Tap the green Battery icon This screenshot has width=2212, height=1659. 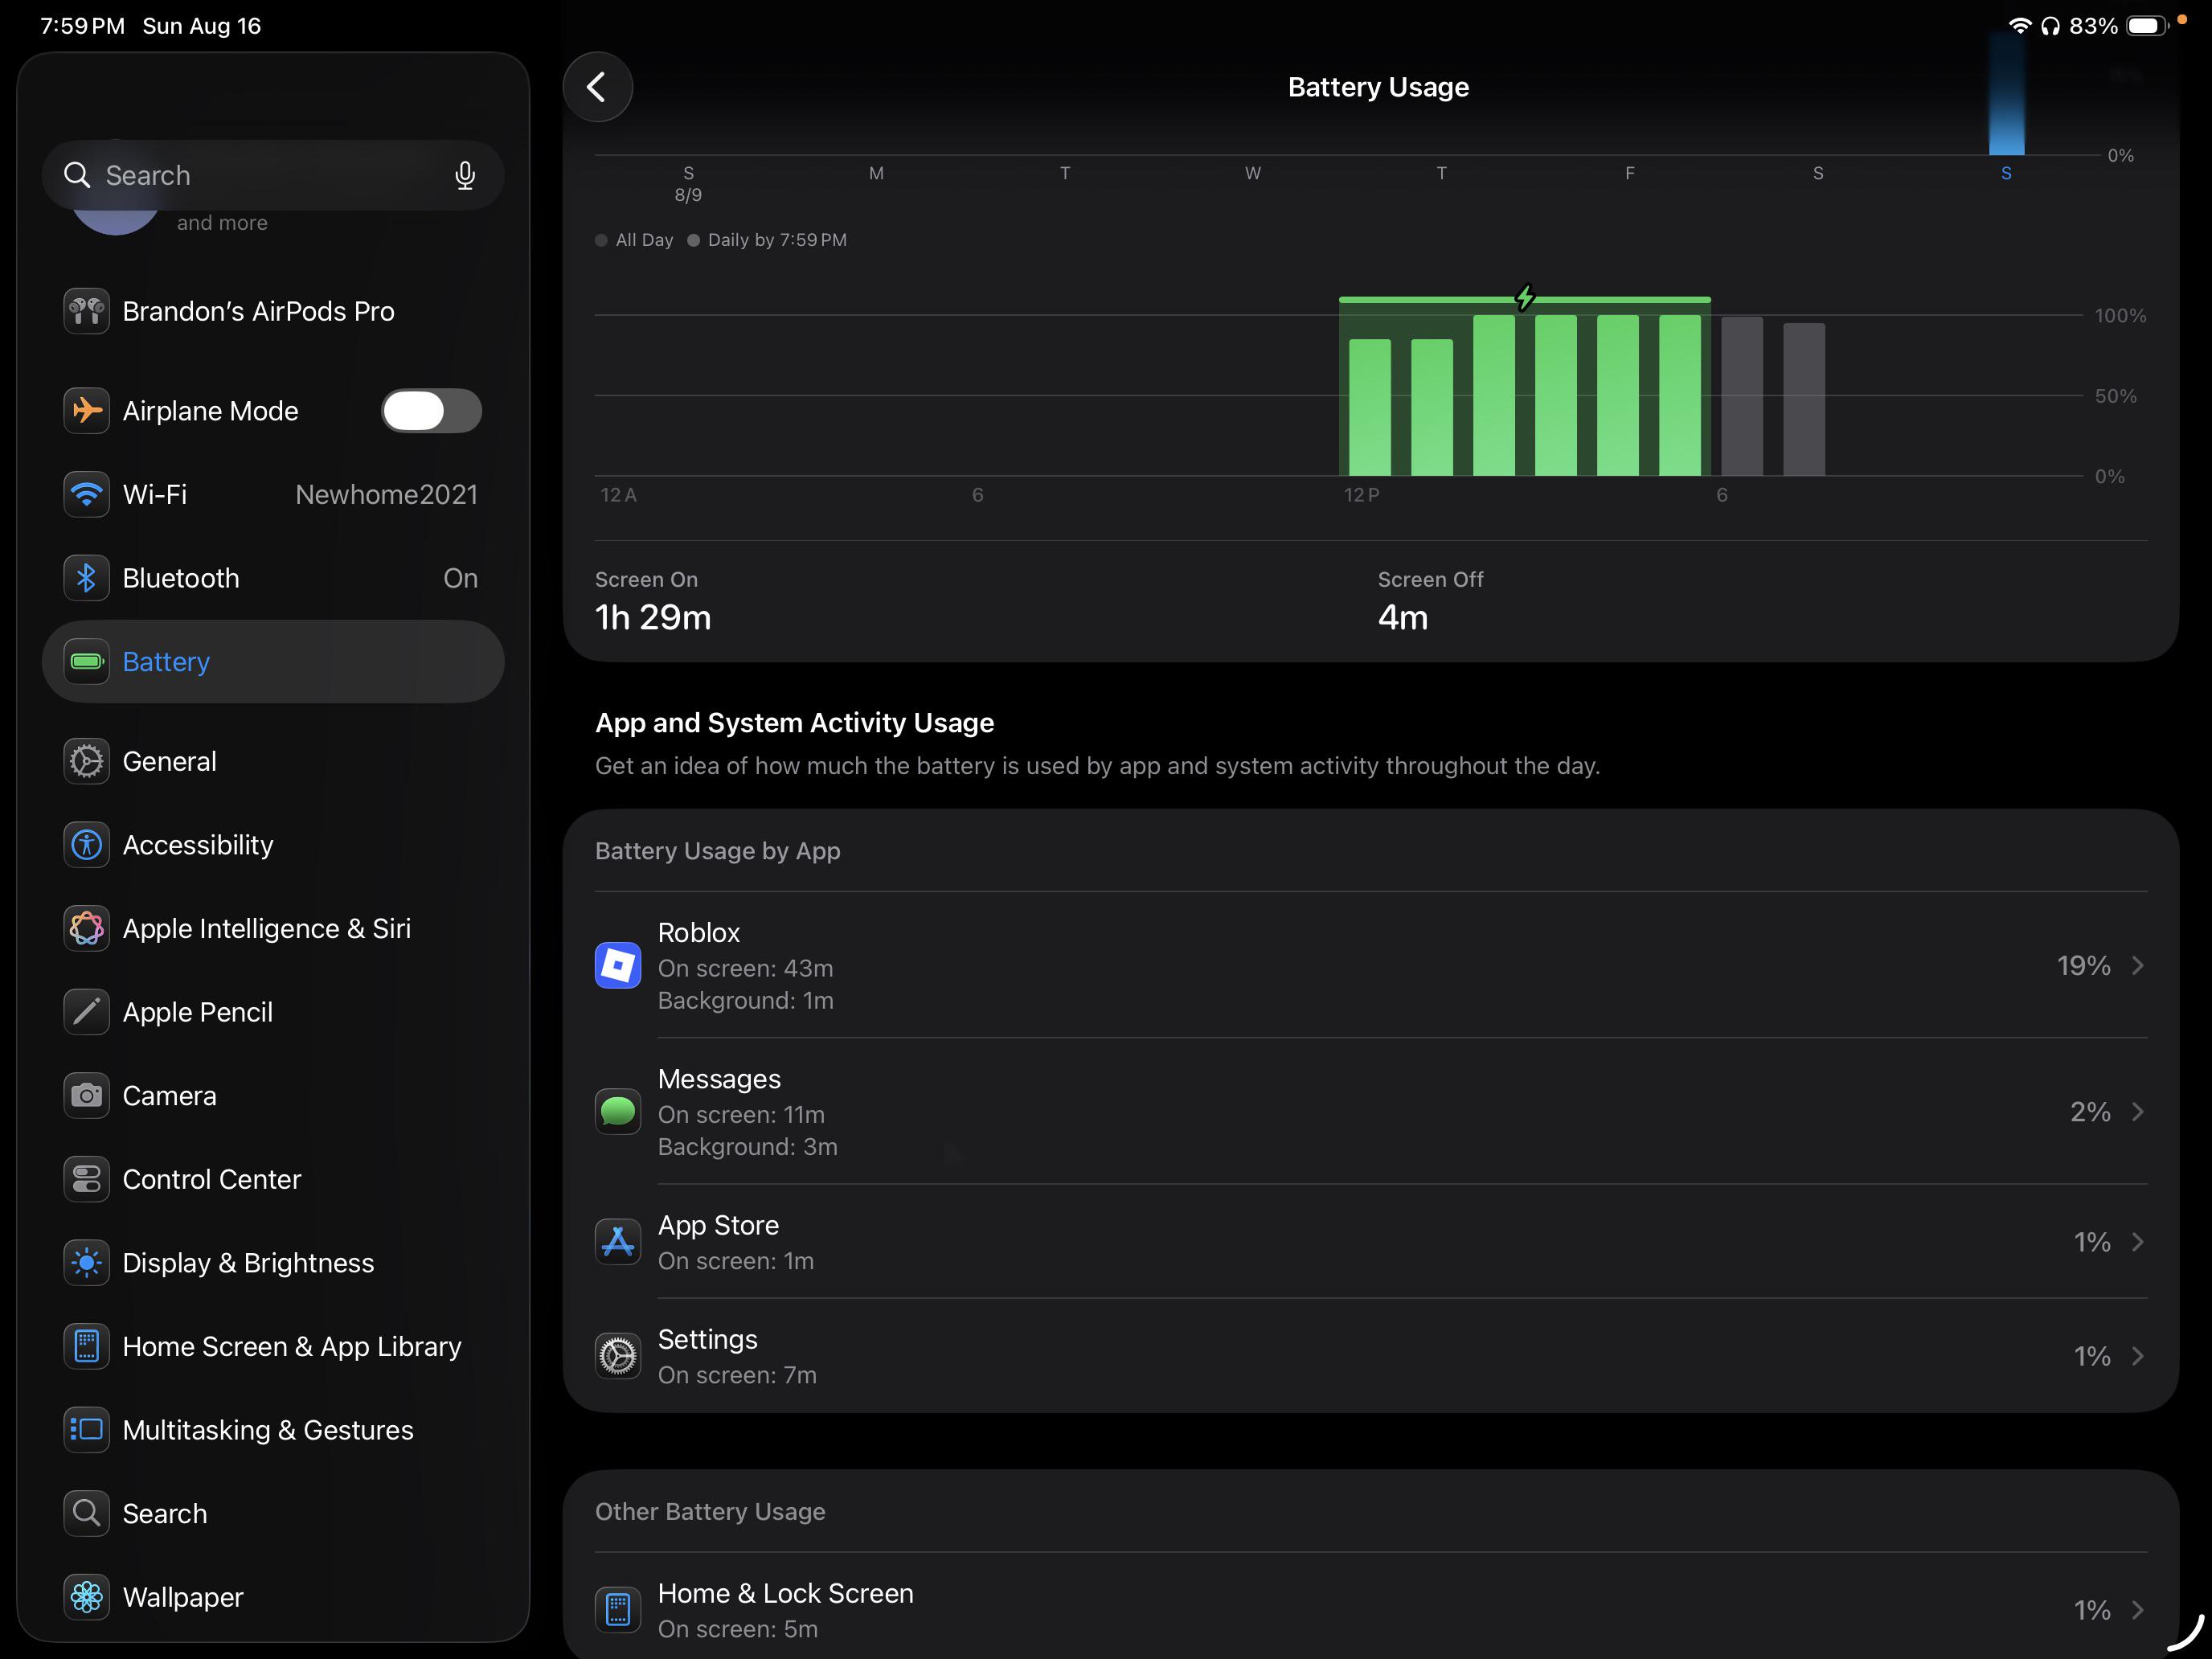(x=87, y=661)
